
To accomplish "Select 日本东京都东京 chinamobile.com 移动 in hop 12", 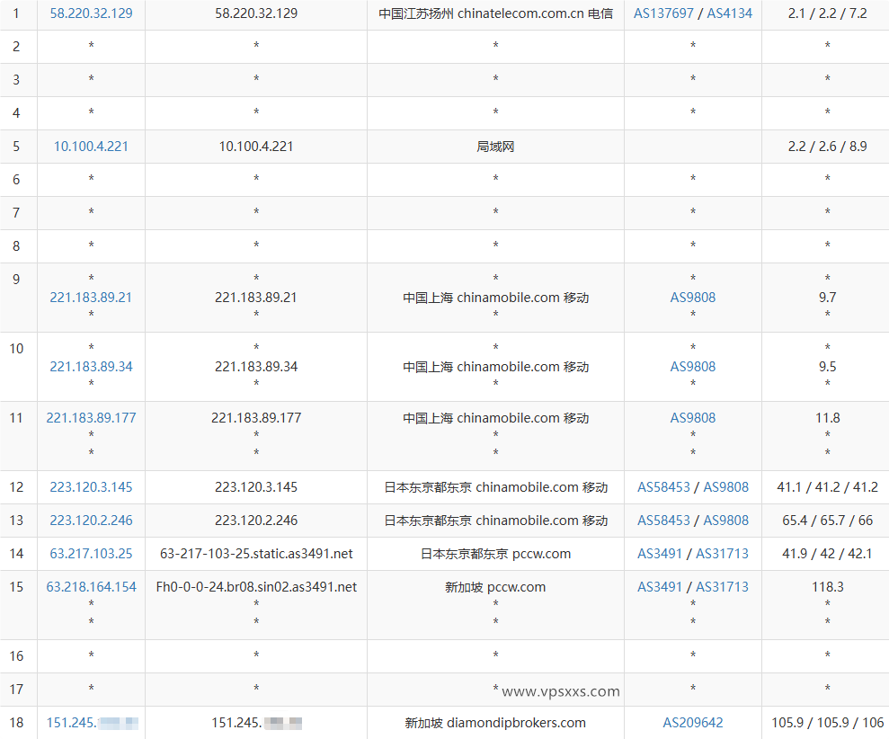I will point(495,487).
